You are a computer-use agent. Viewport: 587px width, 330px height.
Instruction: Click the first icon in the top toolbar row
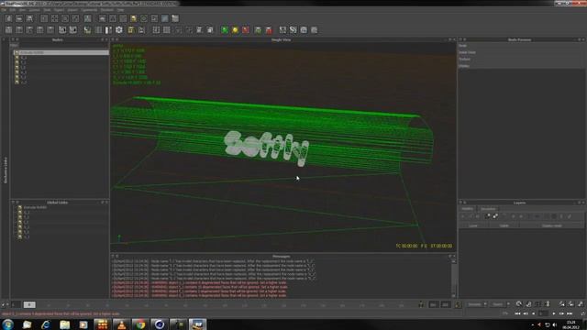[9, 18]
